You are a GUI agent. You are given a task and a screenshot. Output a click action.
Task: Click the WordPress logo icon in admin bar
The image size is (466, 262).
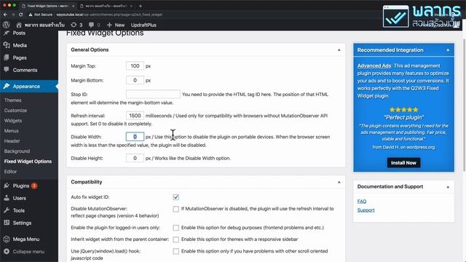7,25
